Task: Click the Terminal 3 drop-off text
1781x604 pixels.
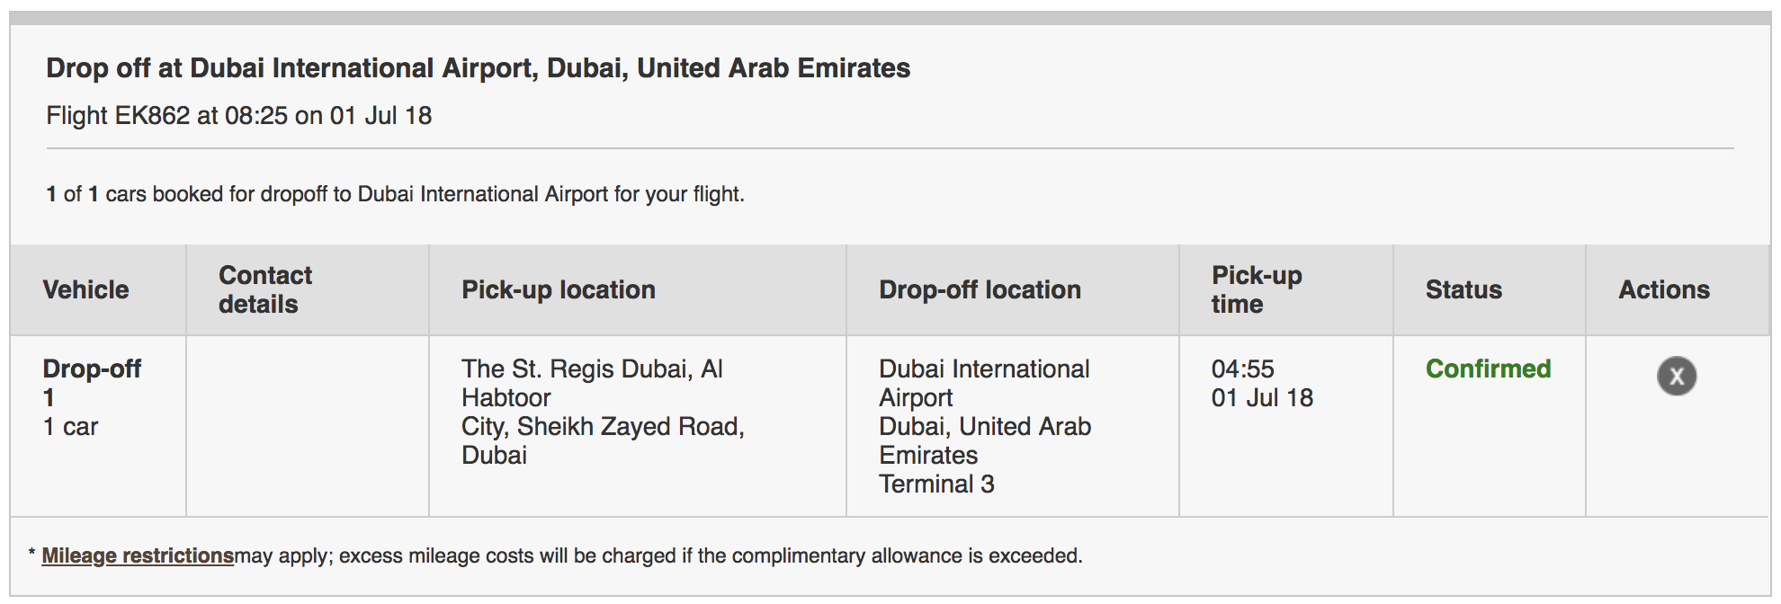Action: pos(936,484)
